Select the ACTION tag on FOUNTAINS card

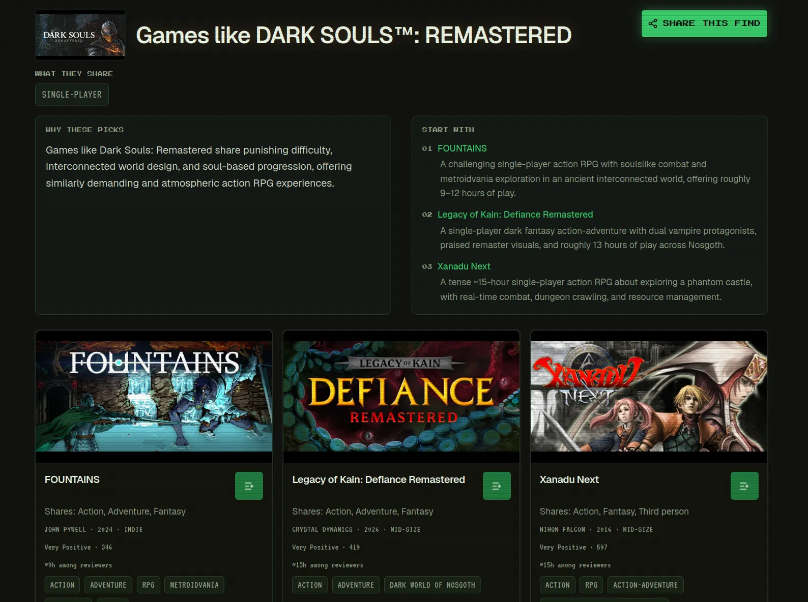[x=62, y=585]
